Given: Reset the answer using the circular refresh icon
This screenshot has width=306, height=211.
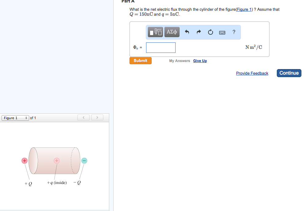Looking at the screenshot, I should pos(210,32).
